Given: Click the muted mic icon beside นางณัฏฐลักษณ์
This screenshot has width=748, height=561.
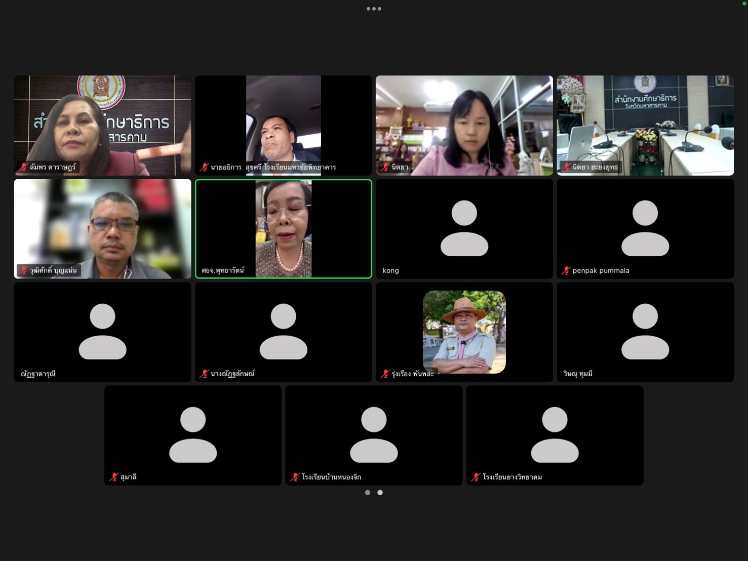Looking at the screenshot, I should point(204,374).
